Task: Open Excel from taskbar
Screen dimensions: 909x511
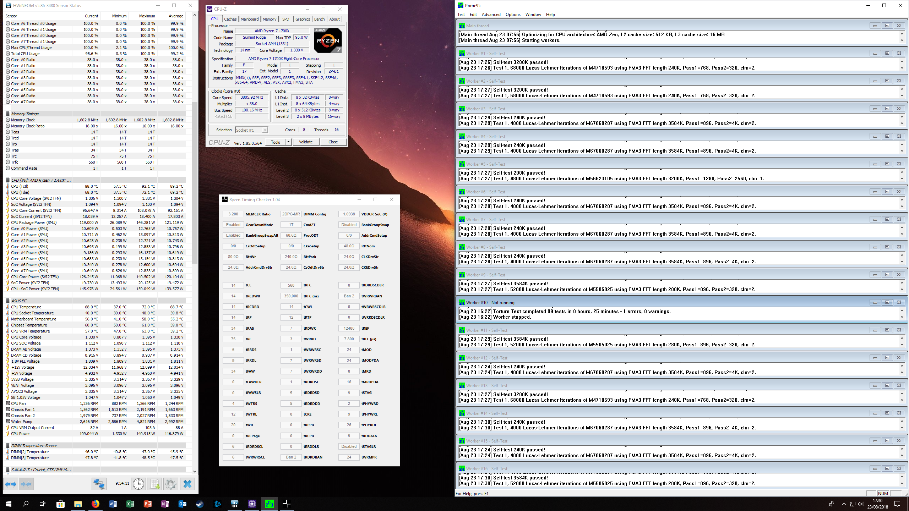Action: click(x=130, y=504)
